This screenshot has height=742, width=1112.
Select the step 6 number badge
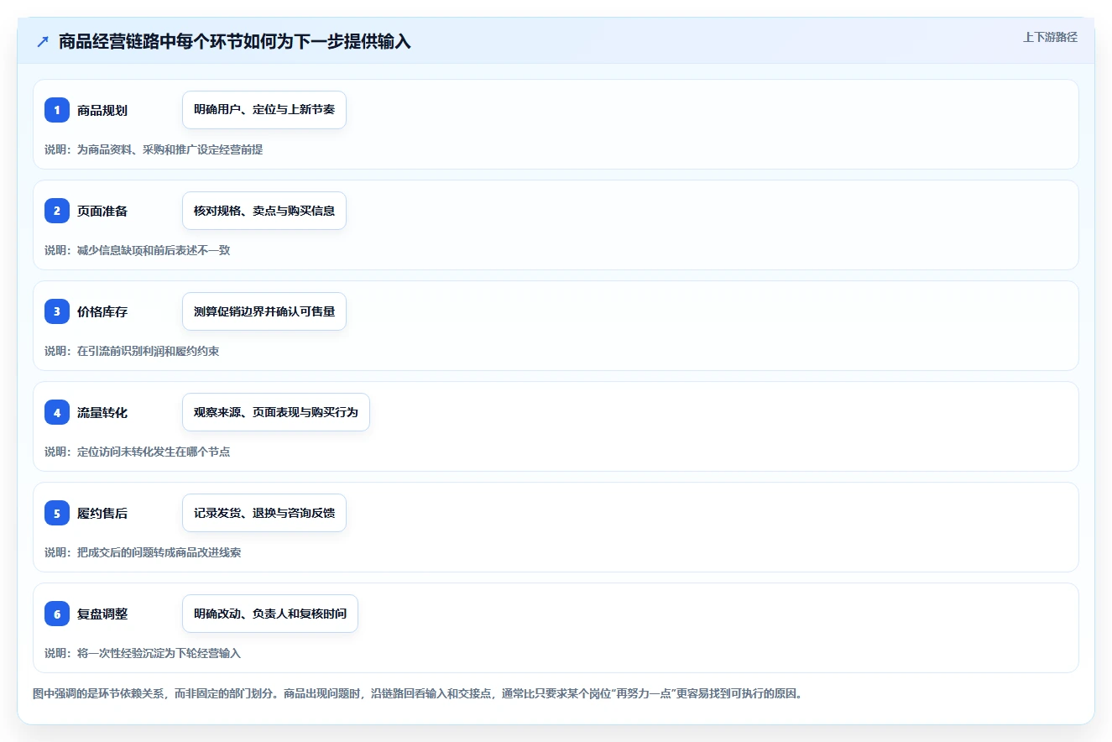coord(57,614)
